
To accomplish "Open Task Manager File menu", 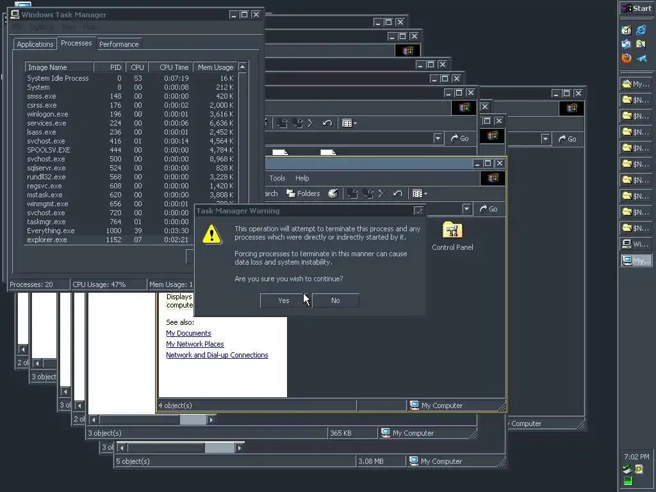I will [x=17, y=27].
